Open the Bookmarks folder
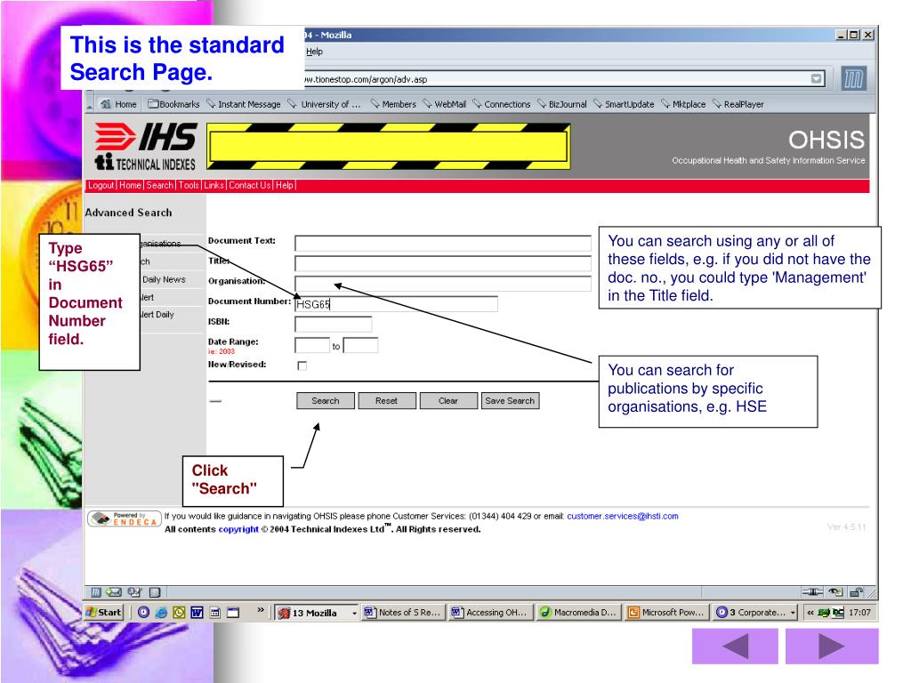 pos(173,104)
